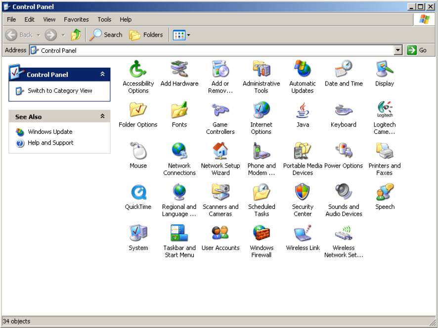438x328 pixels.
Task: Open Printers and Faxes
Action: pos(385,159)
